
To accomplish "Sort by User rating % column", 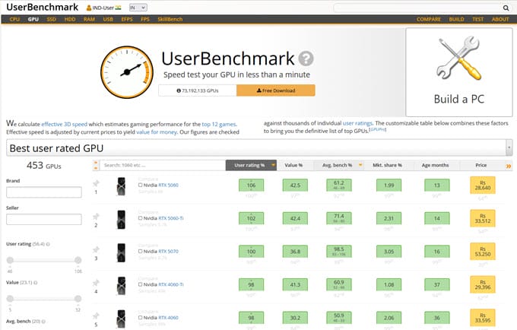I will pyautogui.click(x=251, y=165).
